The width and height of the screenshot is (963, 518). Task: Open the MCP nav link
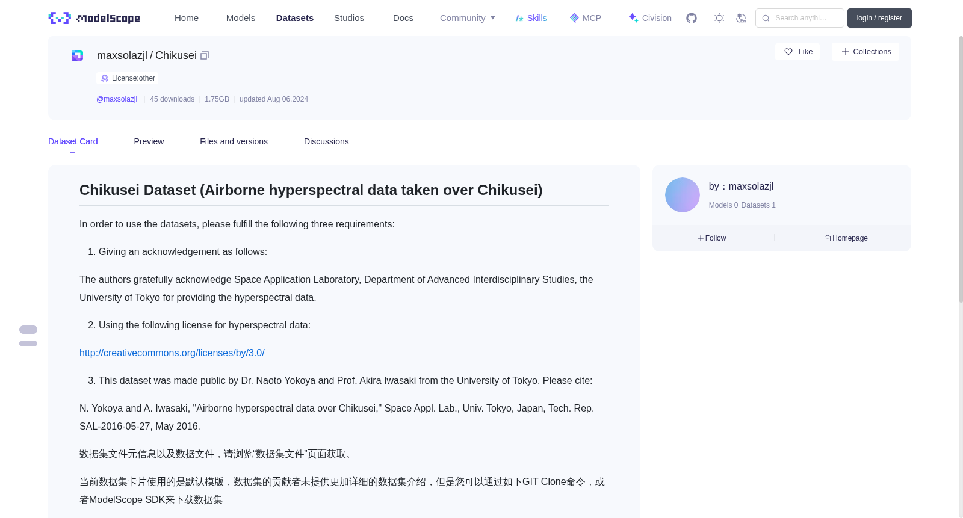tap(586, 18)
